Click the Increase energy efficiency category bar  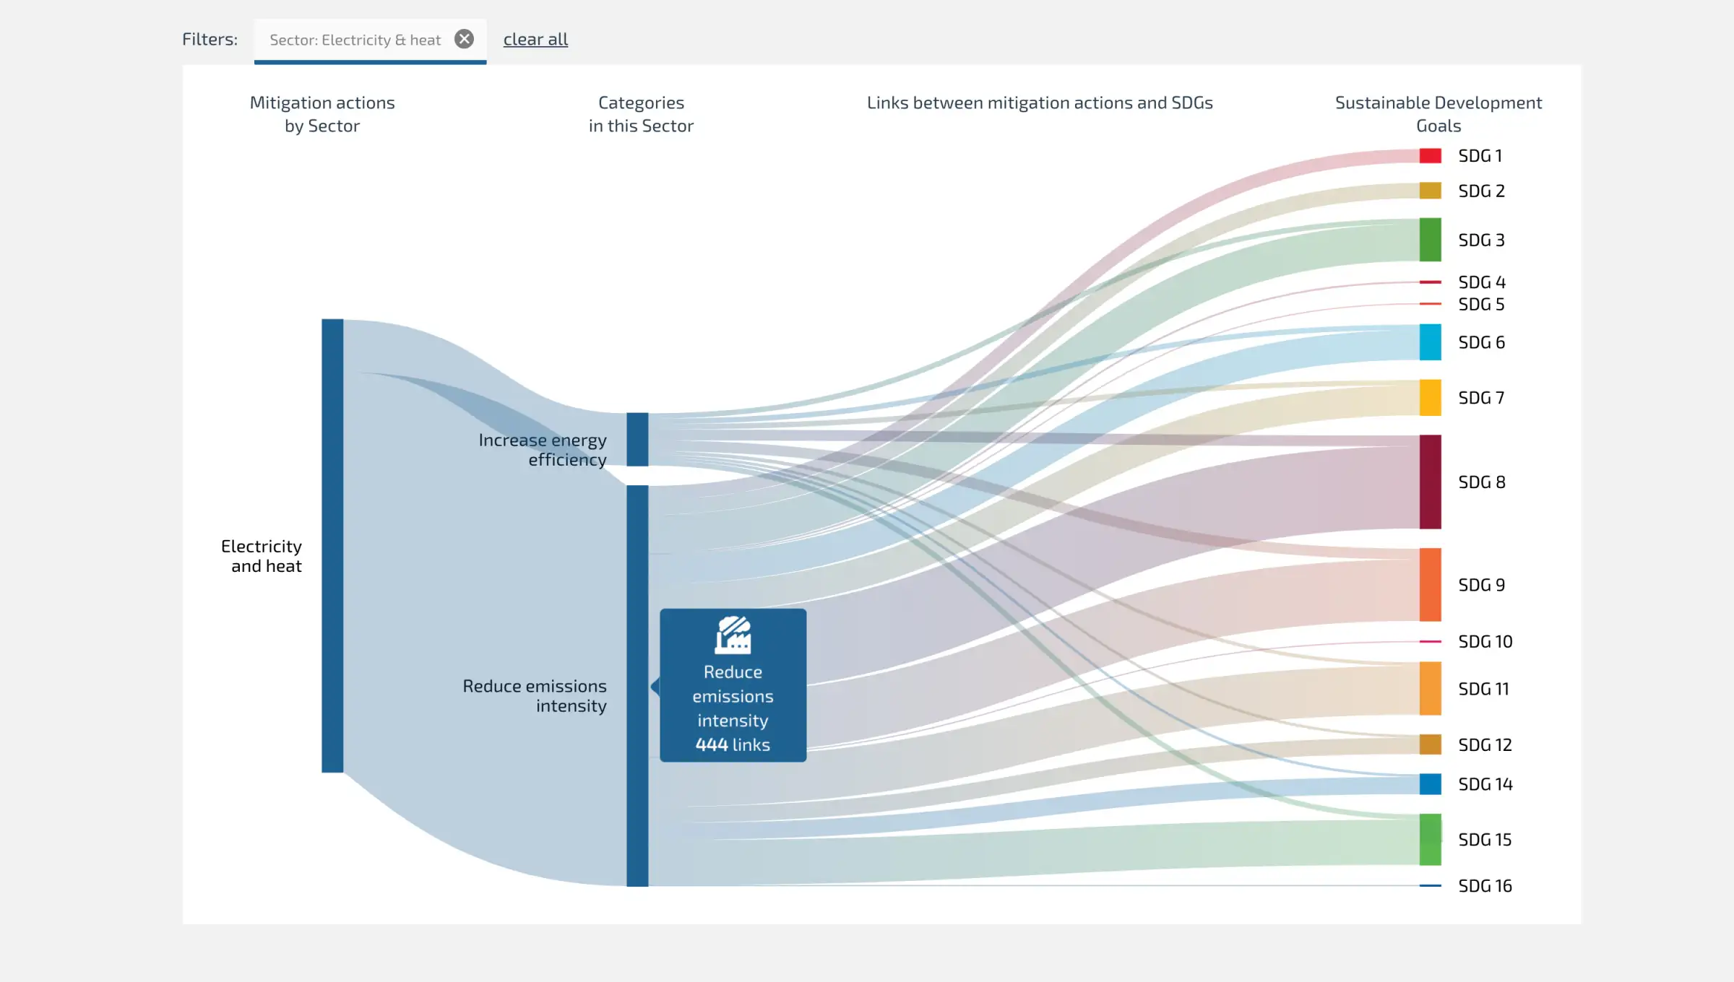click(x=637, y=439)
